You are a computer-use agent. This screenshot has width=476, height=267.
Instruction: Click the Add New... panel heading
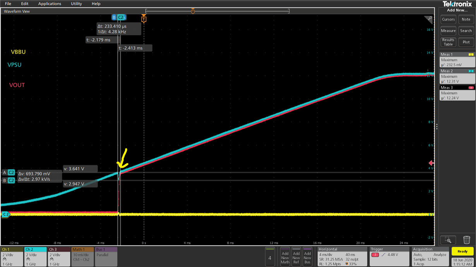[x=457, y=10]
